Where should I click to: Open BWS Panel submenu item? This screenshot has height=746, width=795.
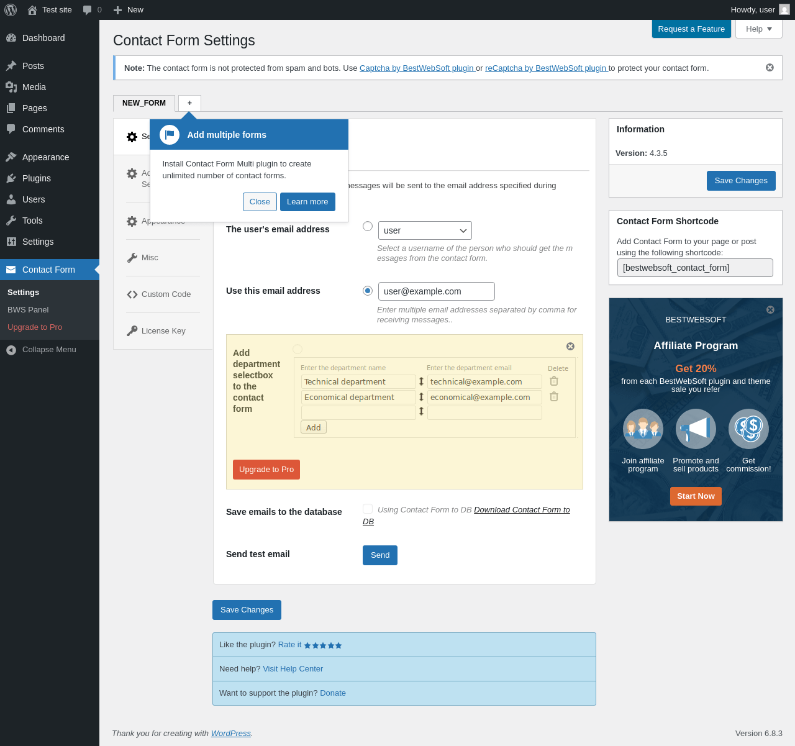click(28, 310)
